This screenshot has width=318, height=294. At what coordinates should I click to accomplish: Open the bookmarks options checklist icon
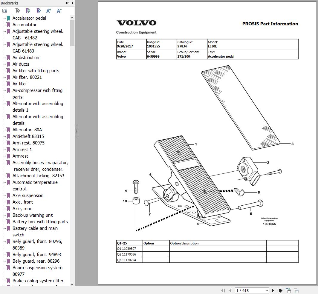pyautogui.click(x=5, y=10)
